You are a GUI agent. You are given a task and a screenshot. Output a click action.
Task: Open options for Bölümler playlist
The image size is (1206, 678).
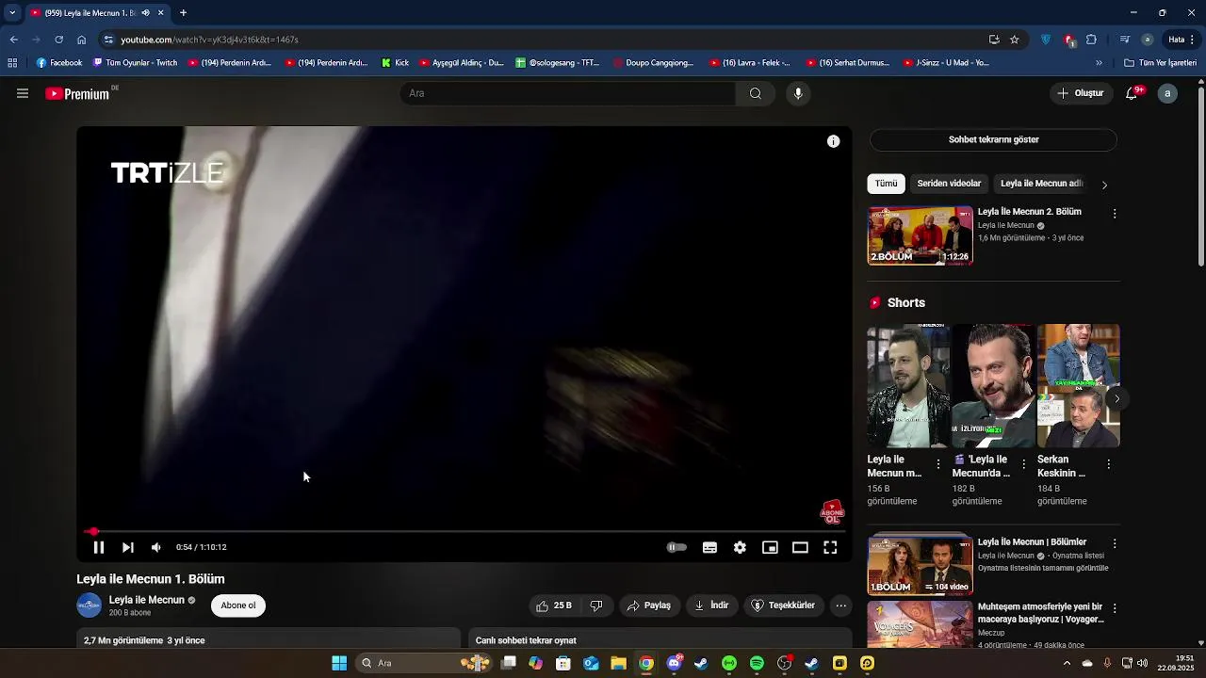pos(1115,544)
